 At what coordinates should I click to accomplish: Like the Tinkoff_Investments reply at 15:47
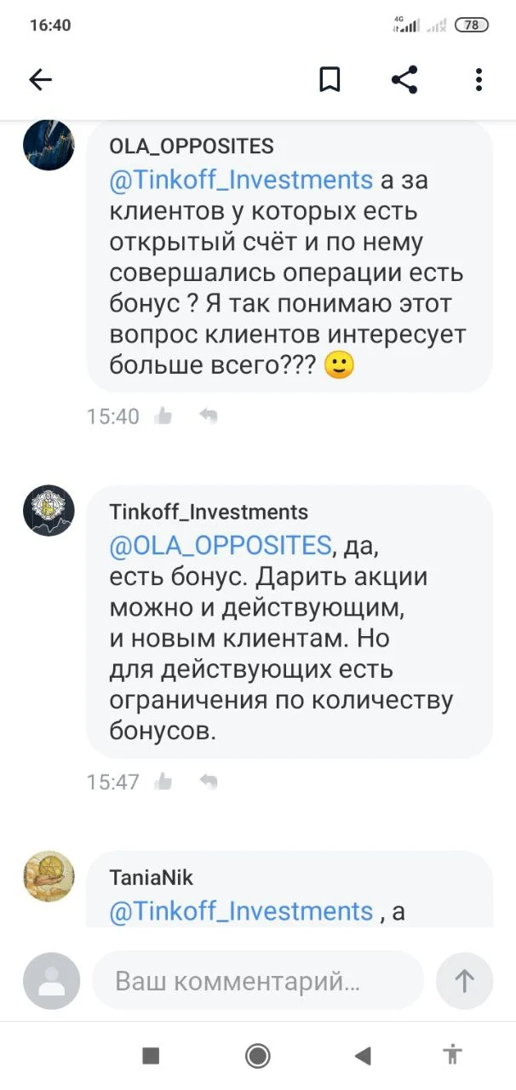click(163, 781)
